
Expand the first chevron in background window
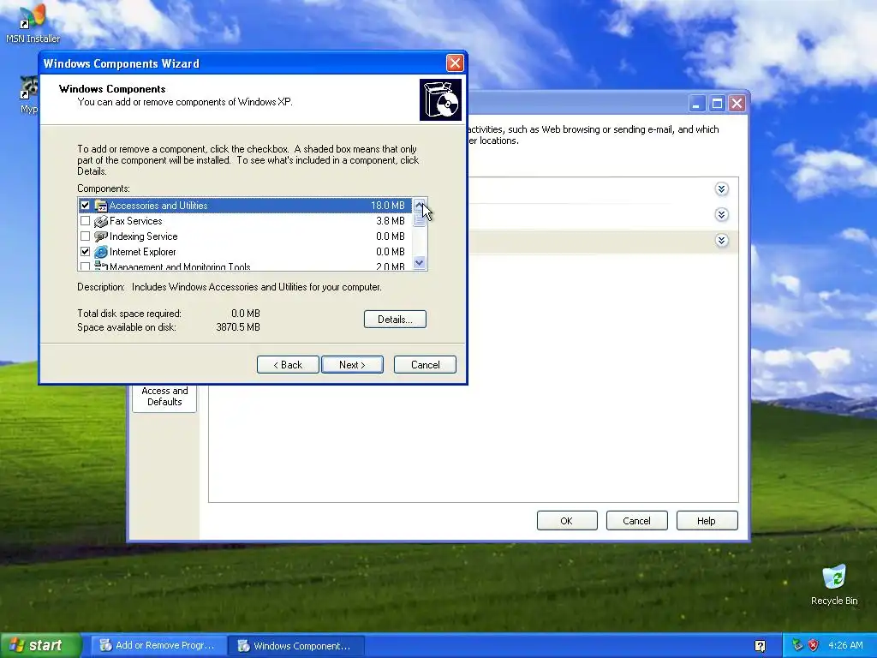(721, 189)
